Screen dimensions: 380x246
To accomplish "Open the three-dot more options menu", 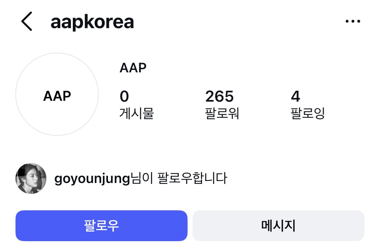I will [353, 22].
